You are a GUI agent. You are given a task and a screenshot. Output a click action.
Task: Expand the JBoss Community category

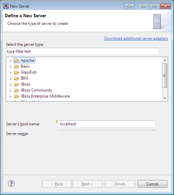[11, 91]
